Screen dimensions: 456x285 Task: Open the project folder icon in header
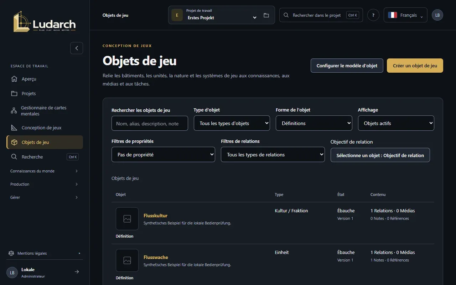(x=266, y=15)
